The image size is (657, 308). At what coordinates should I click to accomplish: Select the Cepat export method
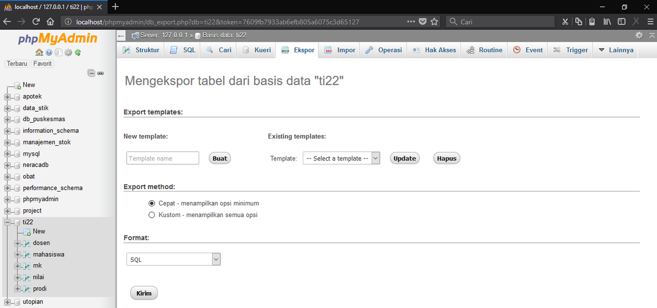coord(151,203)
